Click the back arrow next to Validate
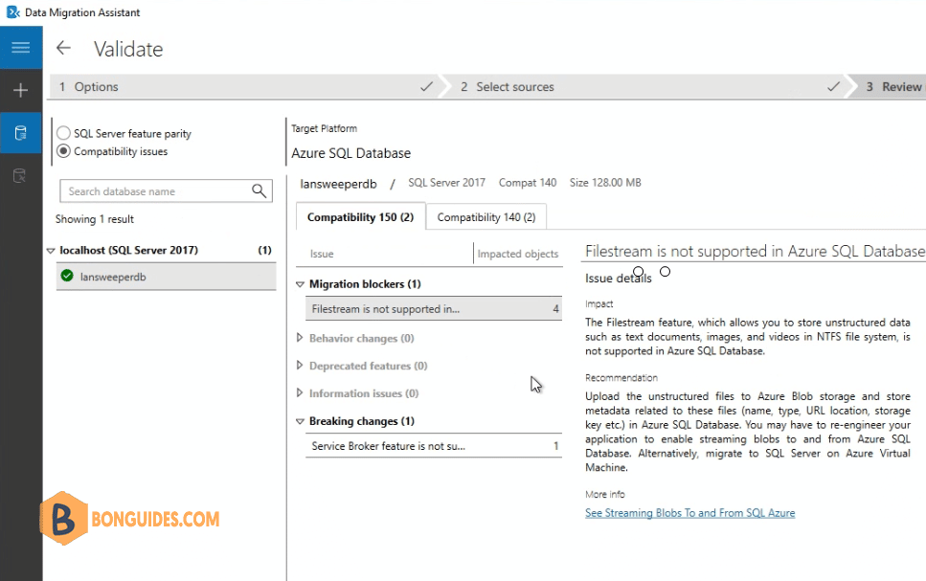Image resolution: width=926 pixels, height=581 pixels. pos(63,48)
